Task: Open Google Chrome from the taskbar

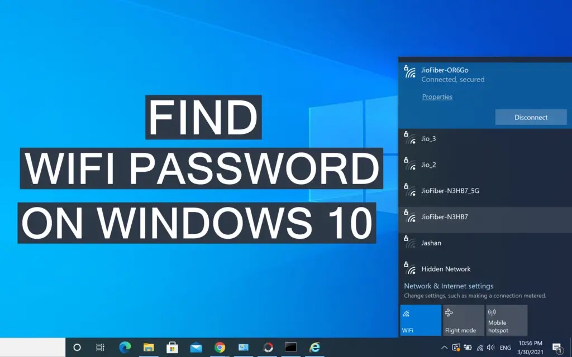Action: pyautogui.click(x=220, y=347)
